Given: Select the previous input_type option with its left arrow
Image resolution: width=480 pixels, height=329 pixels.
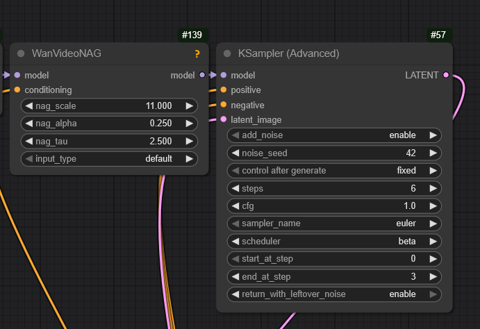Looking at the screenshot, I should point(29,159).
